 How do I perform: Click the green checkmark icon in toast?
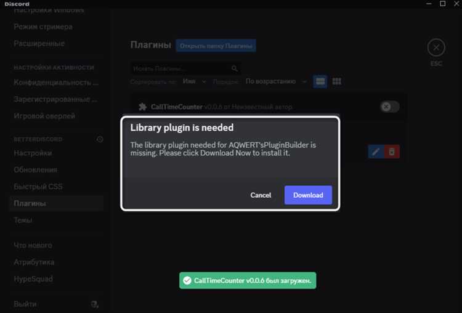click(x=187, y=280)
